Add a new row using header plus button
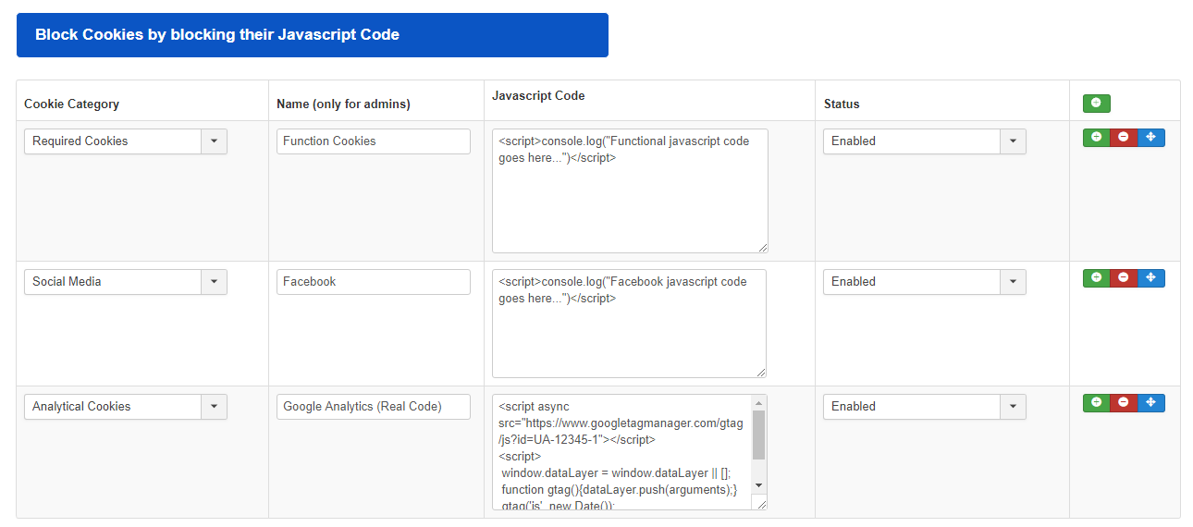 tap(1096, 104)
